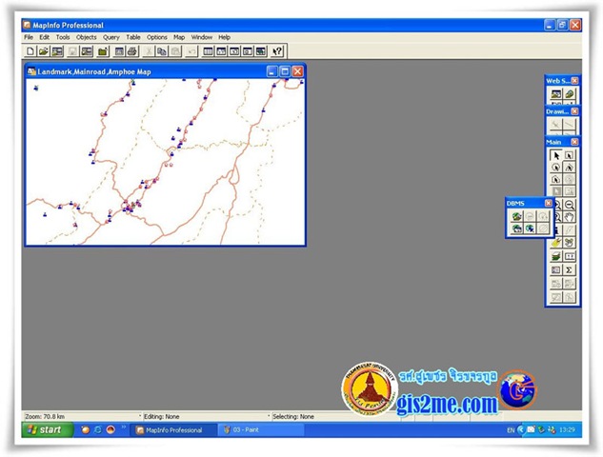The width and height of the screenshot is (603, 457).
Task: Click the Save Workspace toolbar icon
Action: click(88, 51)
